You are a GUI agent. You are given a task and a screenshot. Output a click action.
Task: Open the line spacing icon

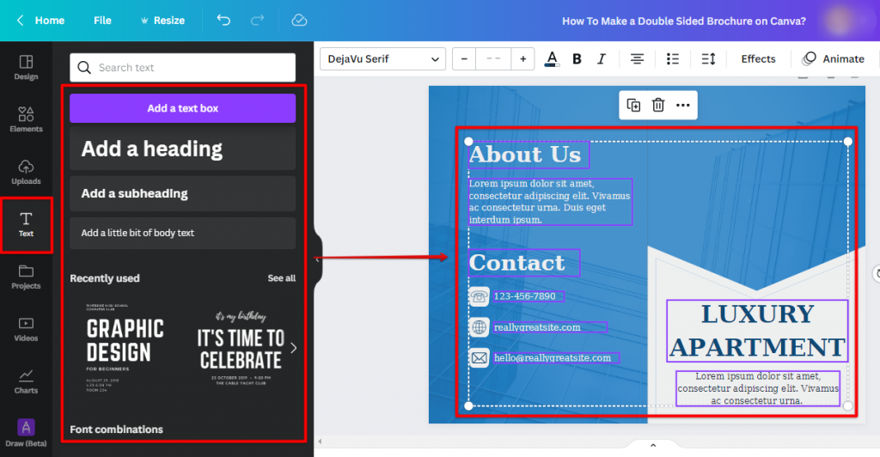point(708,58)
